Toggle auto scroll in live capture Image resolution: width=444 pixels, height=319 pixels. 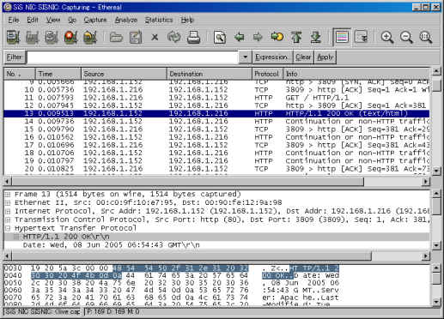tap(361, 37)
